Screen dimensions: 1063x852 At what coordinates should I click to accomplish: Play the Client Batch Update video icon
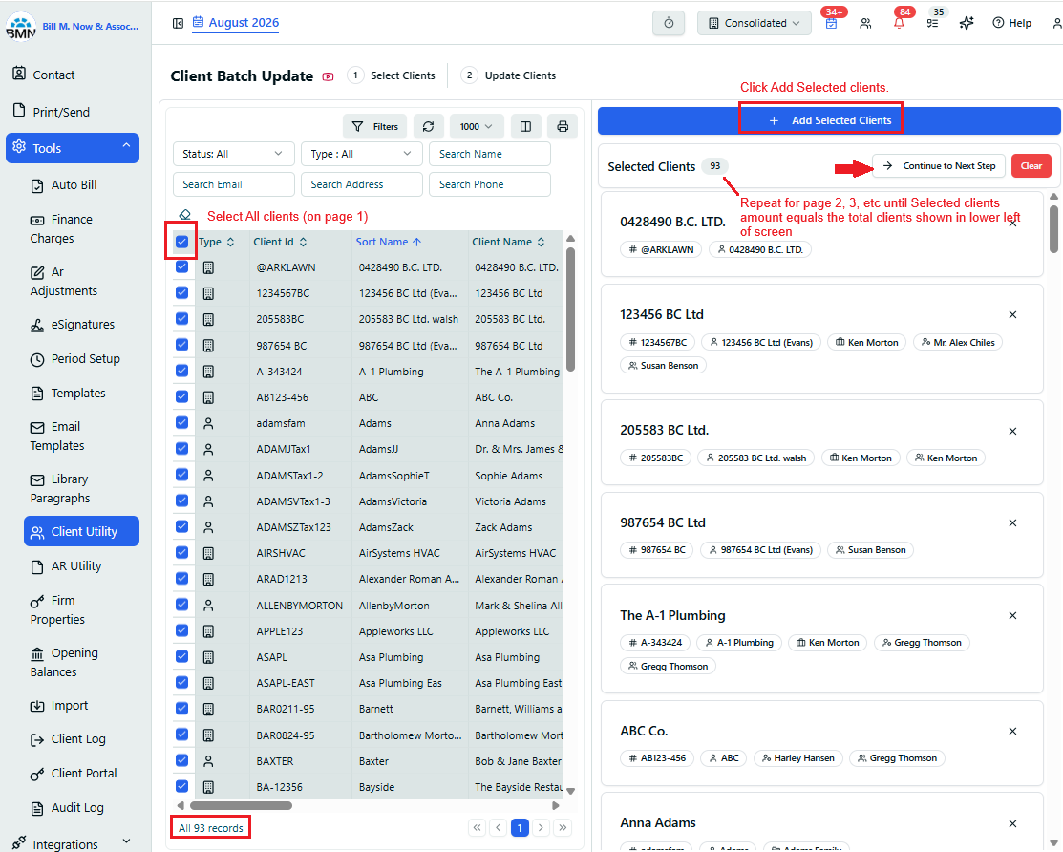click(329, 76)
